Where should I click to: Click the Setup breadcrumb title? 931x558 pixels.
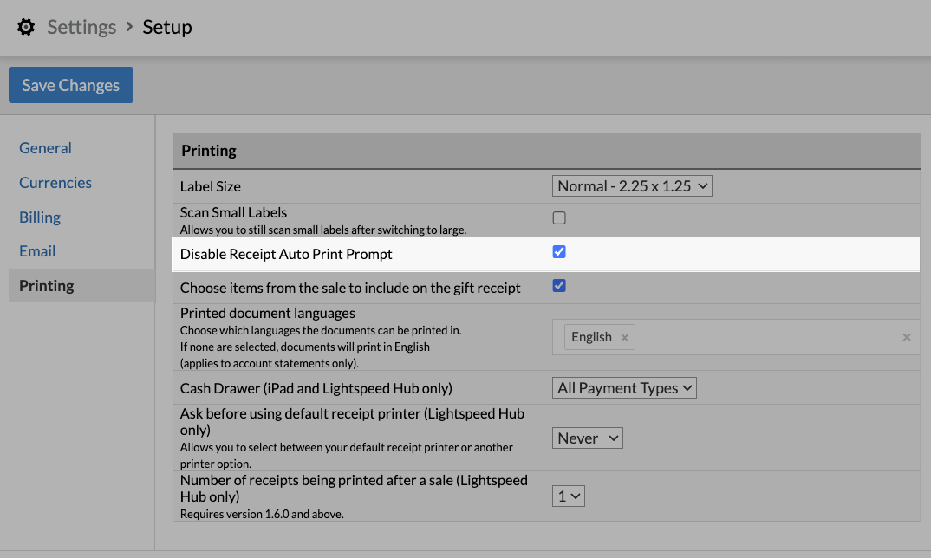coord(166,27)
